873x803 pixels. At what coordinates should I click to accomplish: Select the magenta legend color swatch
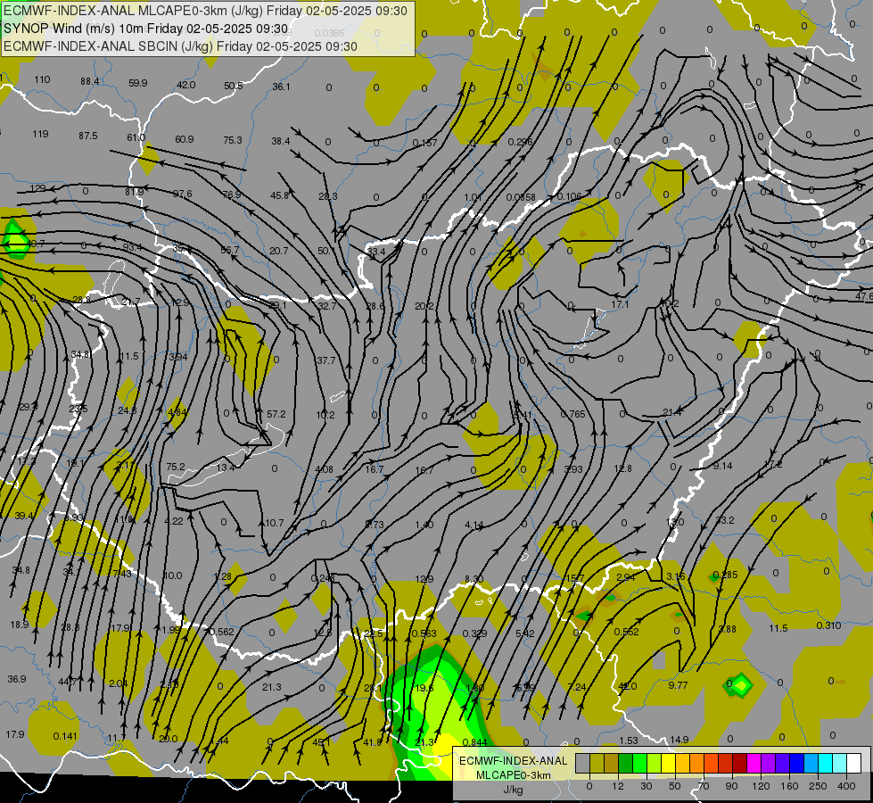pyautogui.click(x=754, y=764)
